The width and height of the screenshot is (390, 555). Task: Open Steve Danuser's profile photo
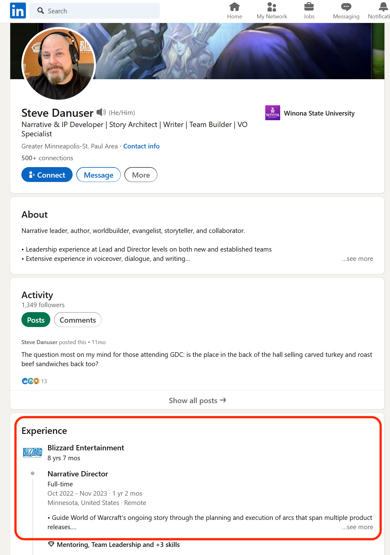click(x=59, y=64)
